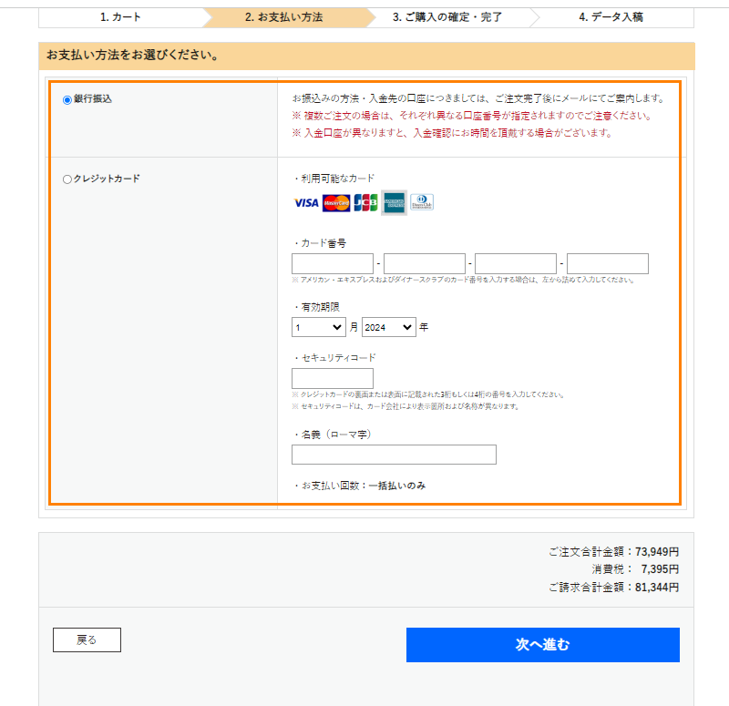Jump to step 3. ご購入の確定・完了
729x706 pixels.
447,16
